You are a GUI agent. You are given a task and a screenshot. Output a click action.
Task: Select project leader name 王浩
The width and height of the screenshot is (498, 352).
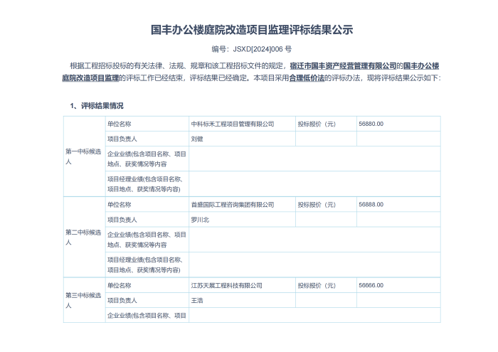[197, 300]
